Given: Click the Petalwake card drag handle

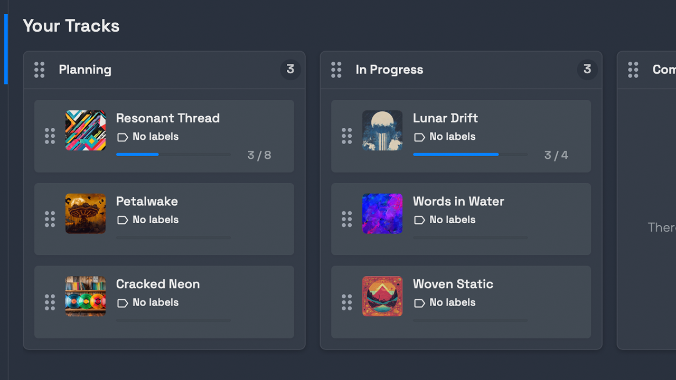Looking at the screenshot, I should point(50,219).
